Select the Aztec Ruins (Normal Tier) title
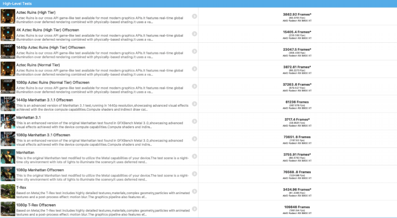Screen dimensions: 397x218 click(x=38, y=65)
